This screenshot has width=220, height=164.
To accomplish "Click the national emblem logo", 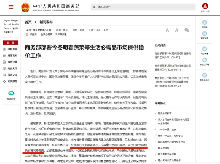I will 25,7.
